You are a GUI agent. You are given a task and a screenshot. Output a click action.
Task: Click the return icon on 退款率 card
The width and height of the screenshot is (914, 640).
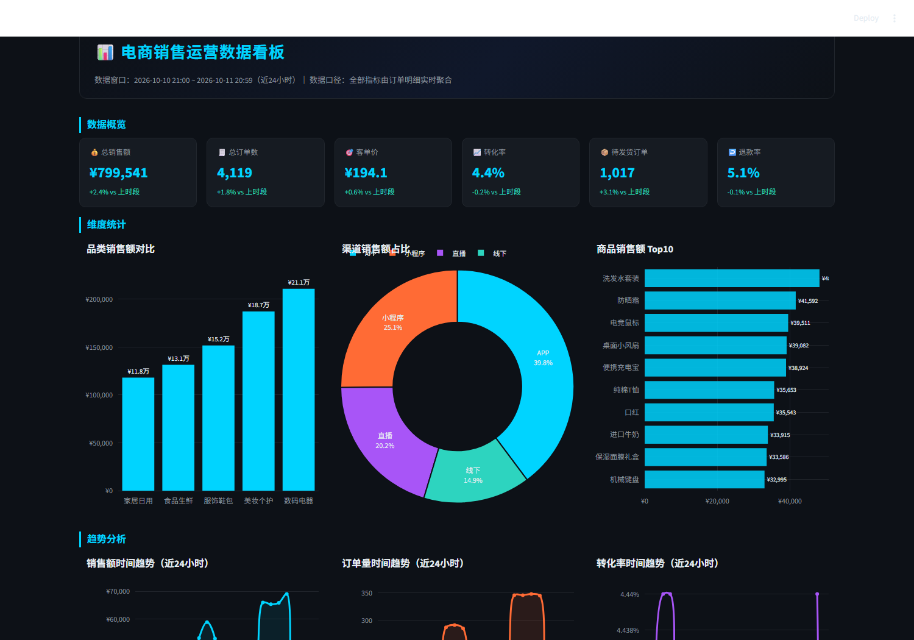click(x=732, y=152)
